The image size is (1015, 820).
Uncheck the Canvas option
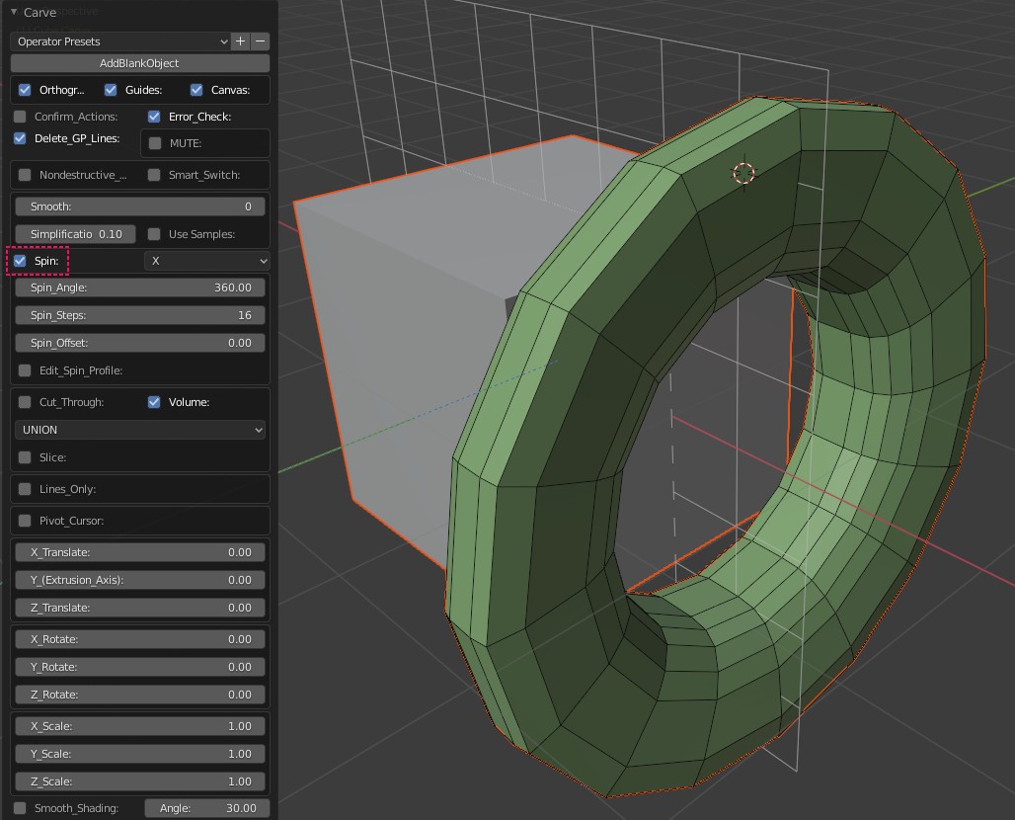point(197,90)
